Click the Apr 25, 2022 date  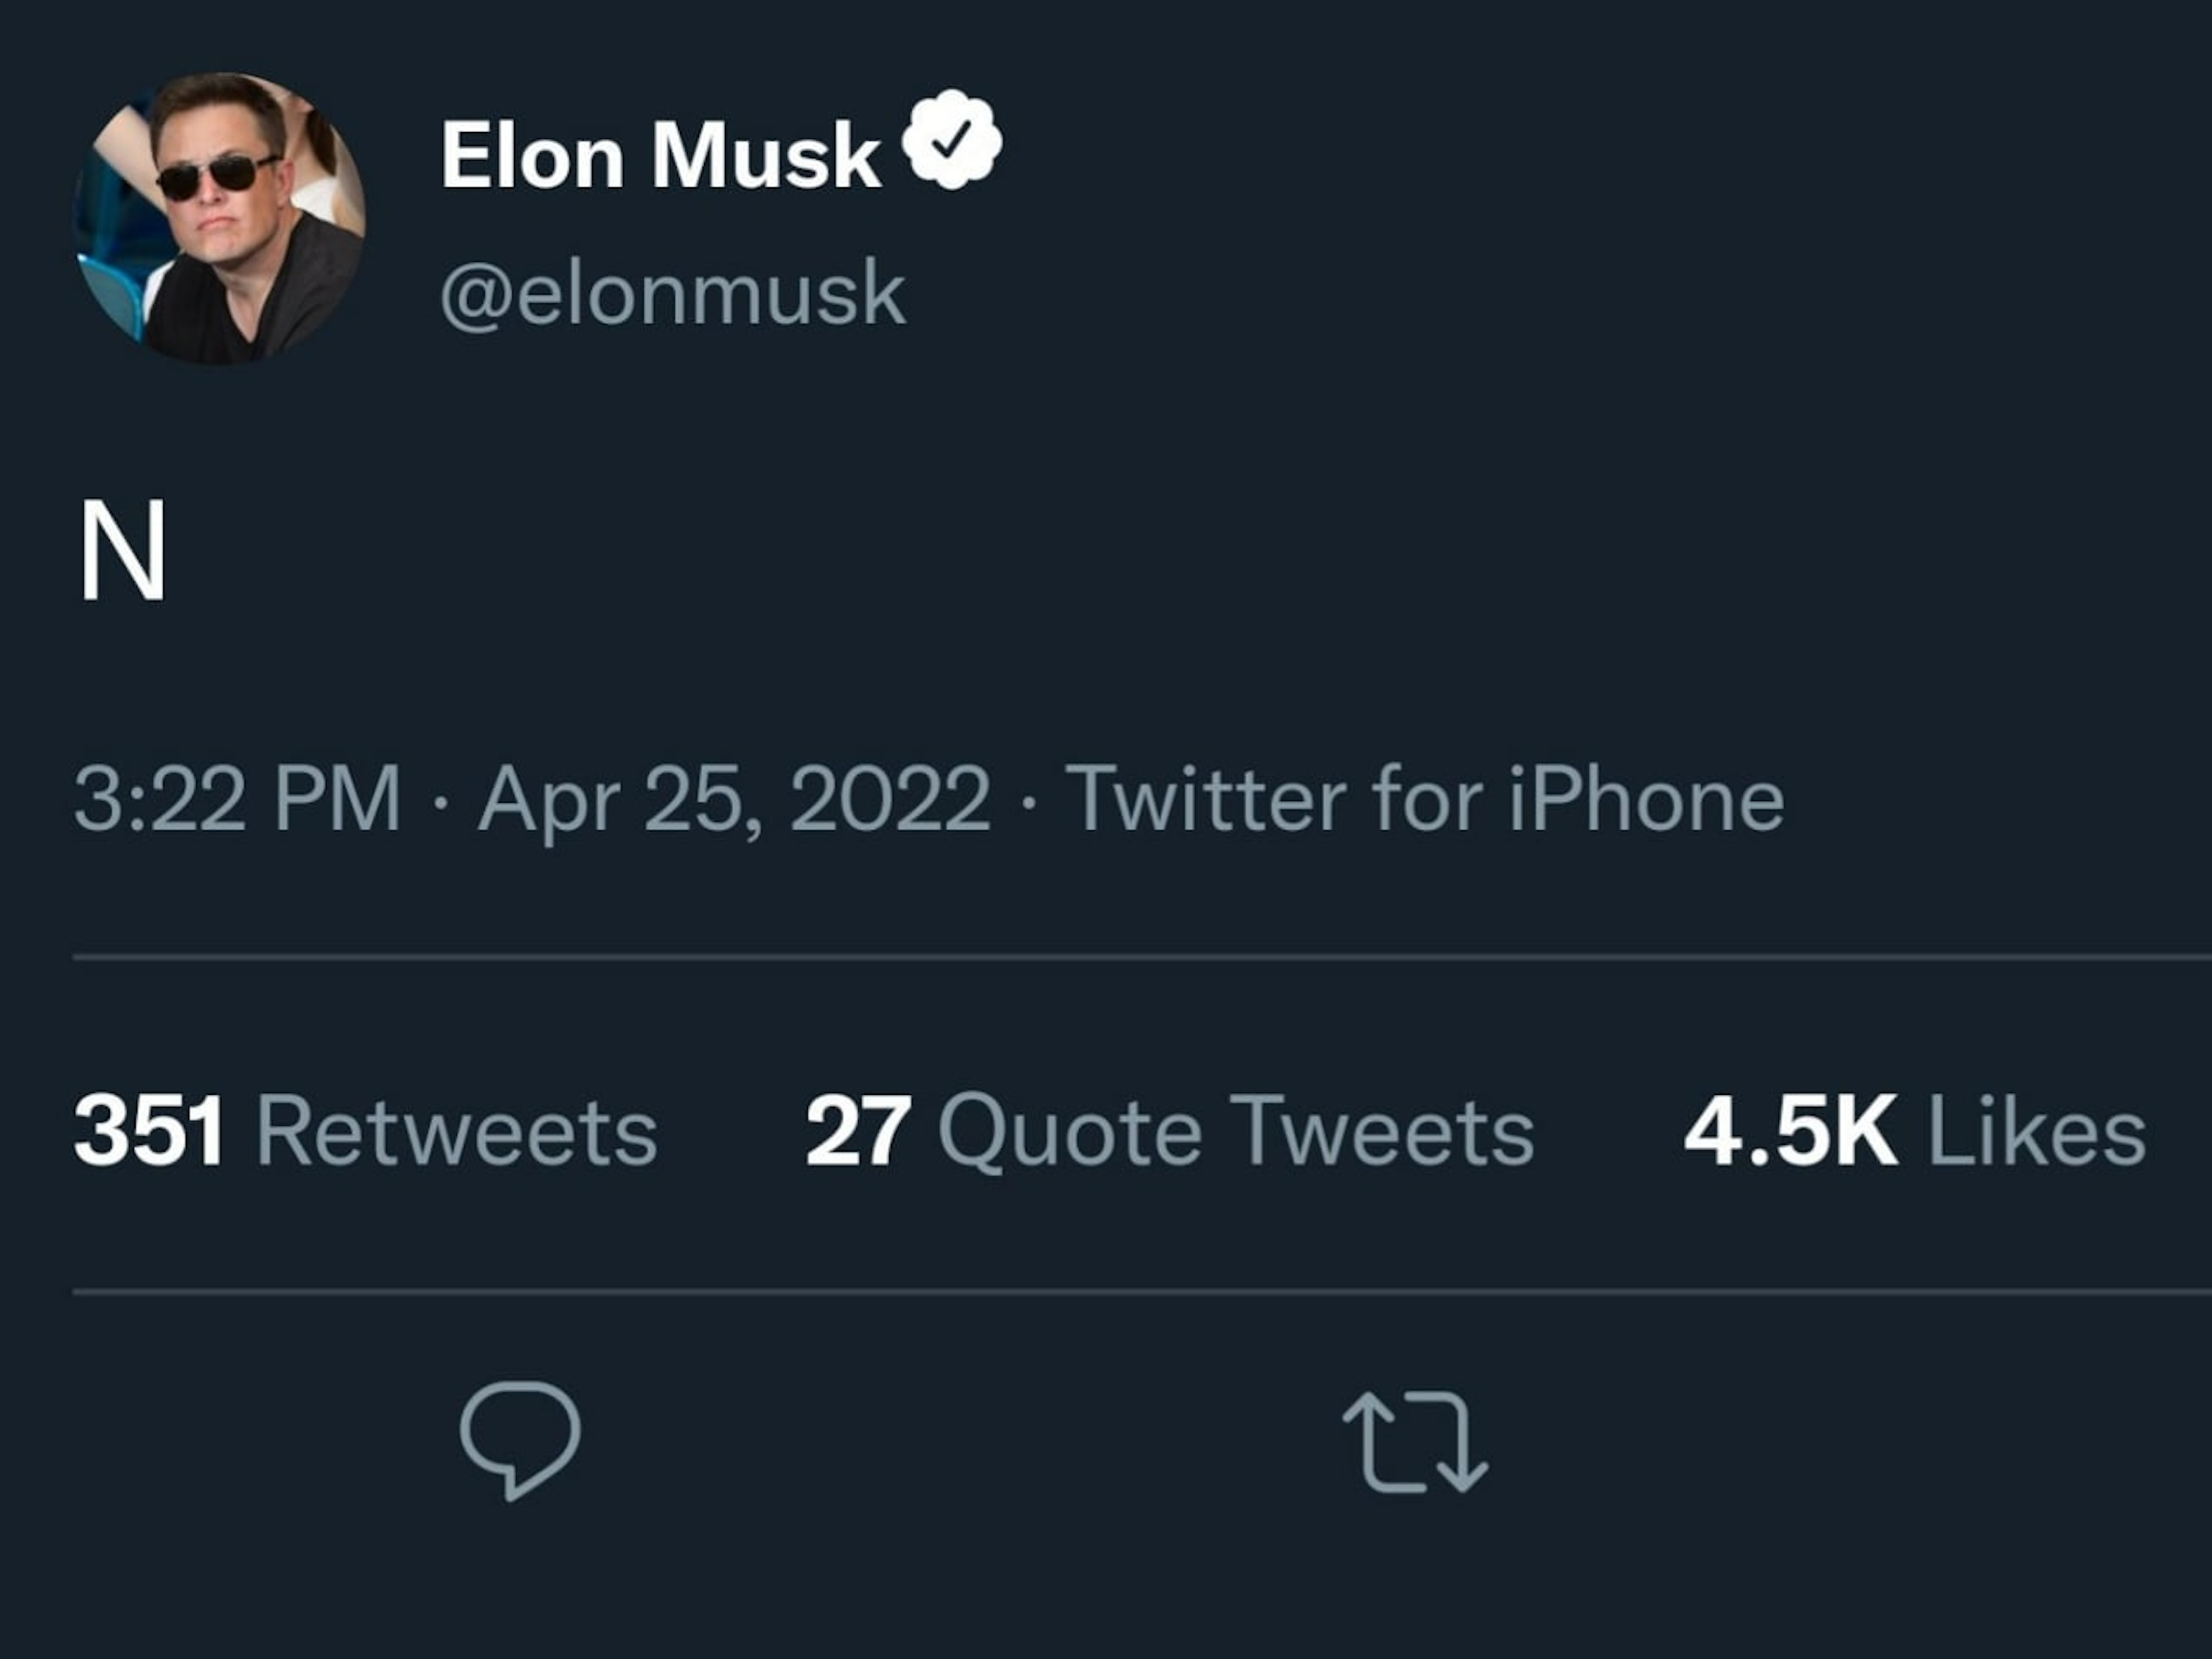click(735, 799)
